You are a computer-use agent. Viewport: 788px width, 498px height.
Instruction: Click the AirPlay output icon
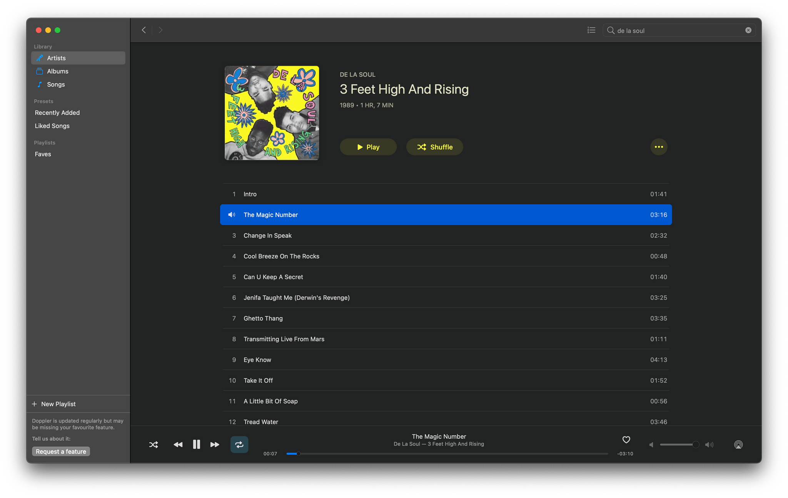[739, 445]
